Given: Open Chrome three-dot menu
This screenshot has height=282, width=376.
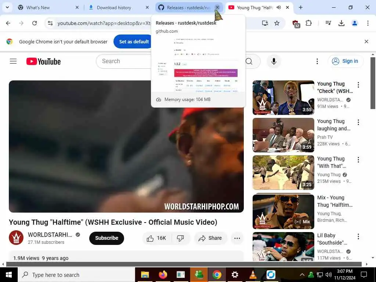Looking at the screenshot, I should 368,23.
